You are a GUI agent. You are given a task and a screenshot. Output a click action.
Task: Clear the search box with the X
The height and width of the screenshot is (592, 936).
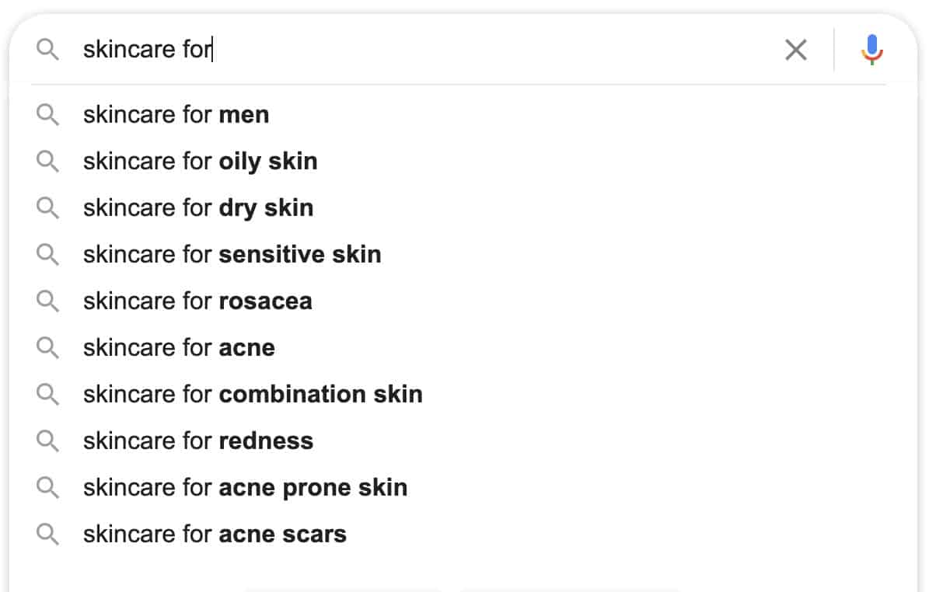(x=795, y=49)
